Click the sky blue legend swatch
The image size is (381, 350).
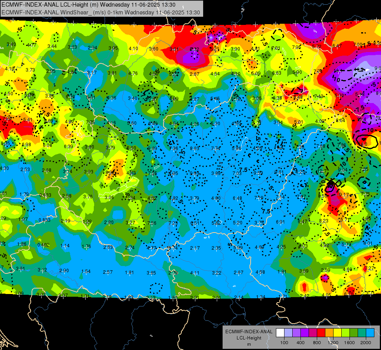tap(370, 333)
